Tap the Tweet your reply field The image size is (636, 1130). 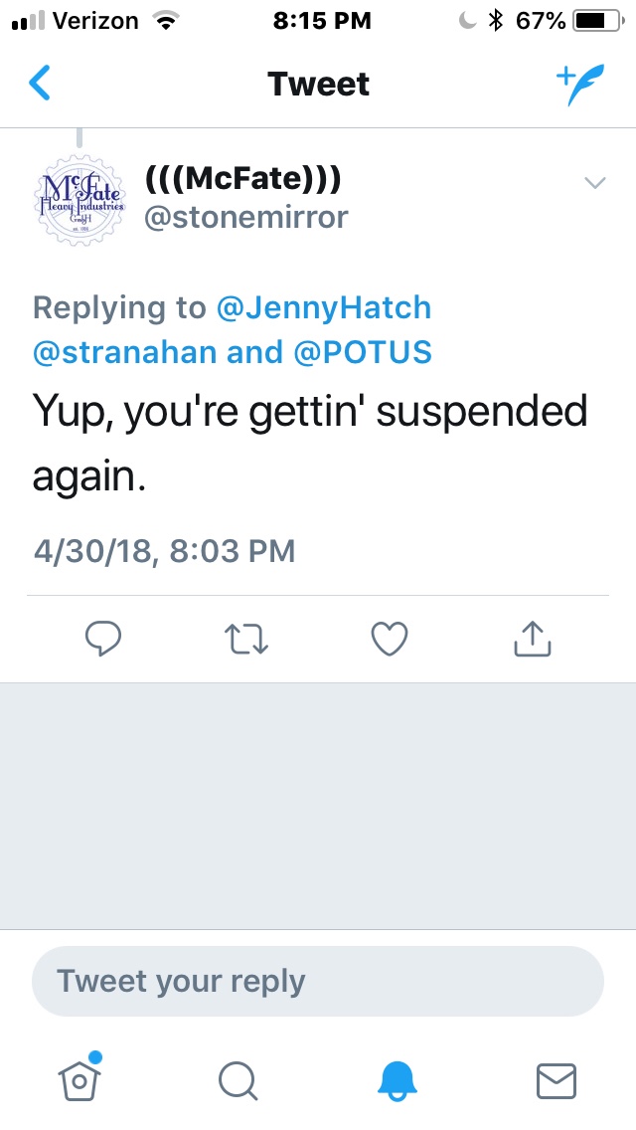pyautogui.click(x=318, y=981)
